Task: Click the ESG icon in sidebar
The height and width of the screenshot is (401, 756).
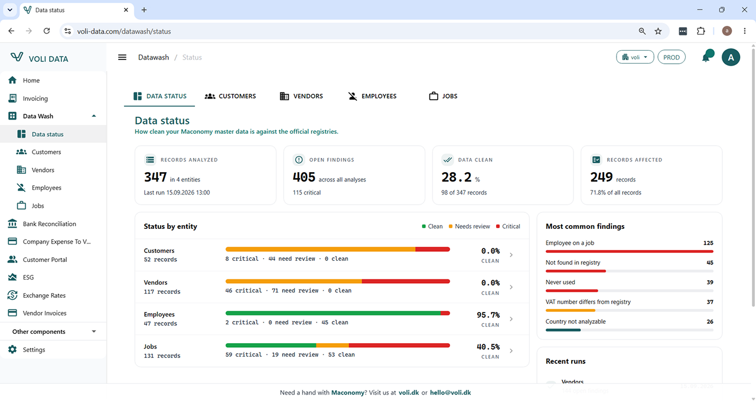Action: pos(12,277)
